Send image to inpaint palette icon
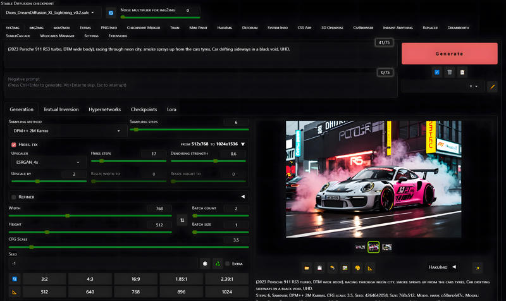506x301 pixels. [357, 267]
